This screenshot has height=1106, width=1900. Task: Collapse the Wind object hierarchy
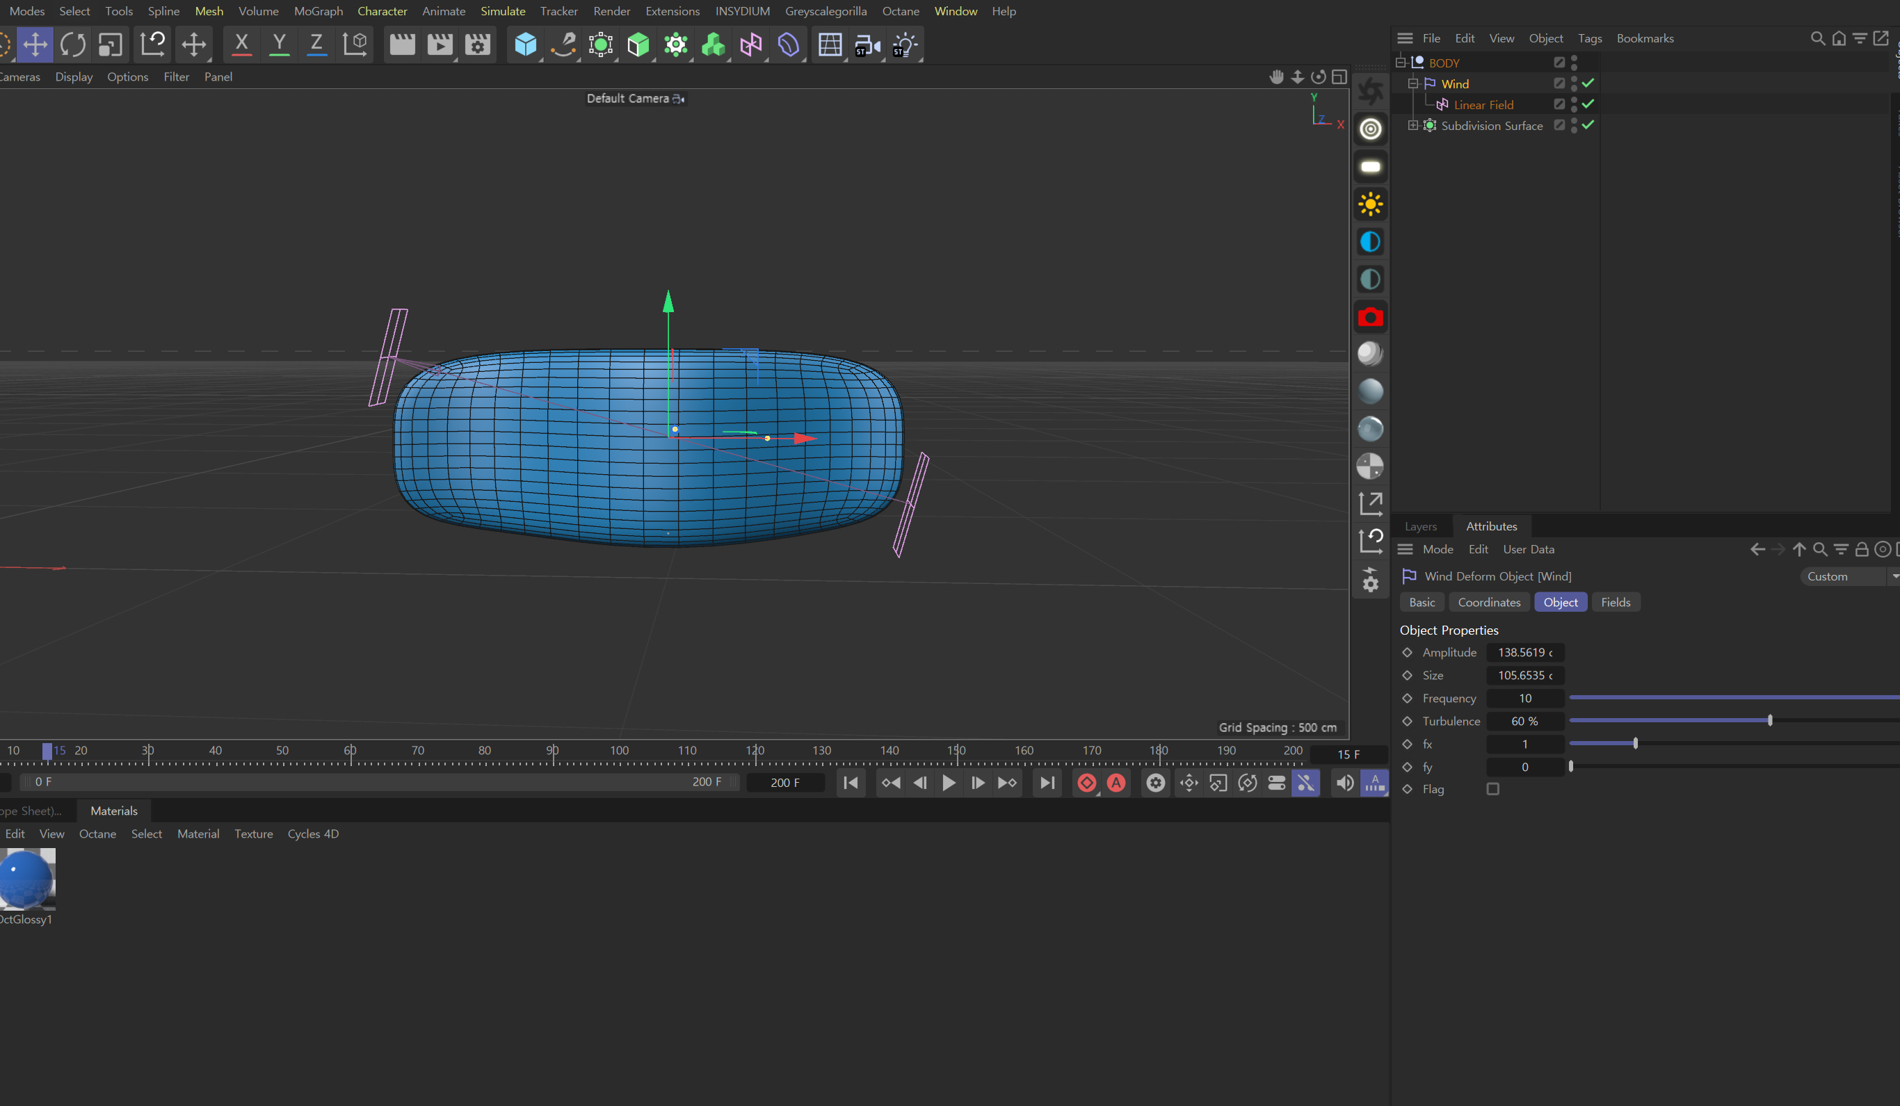click(x=1412, y=83)
